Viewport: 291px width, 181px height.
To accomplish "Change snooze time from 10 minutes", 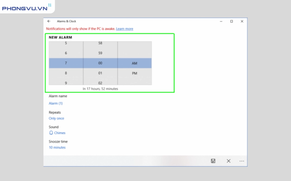I will [57, 147].
